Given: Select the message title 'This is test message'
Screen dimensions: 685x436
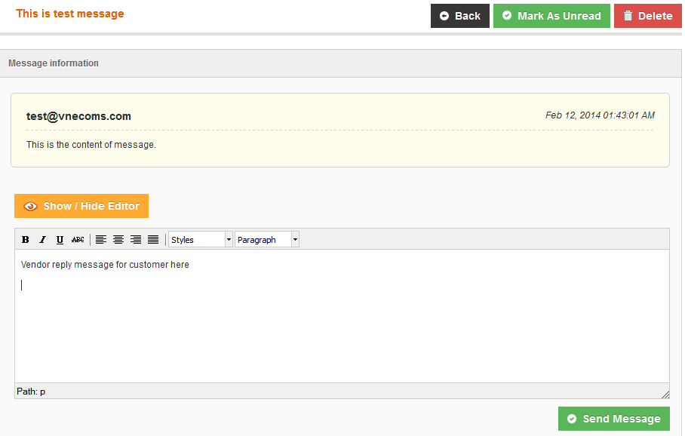Looking at the screenshot, I should (69, 13).
